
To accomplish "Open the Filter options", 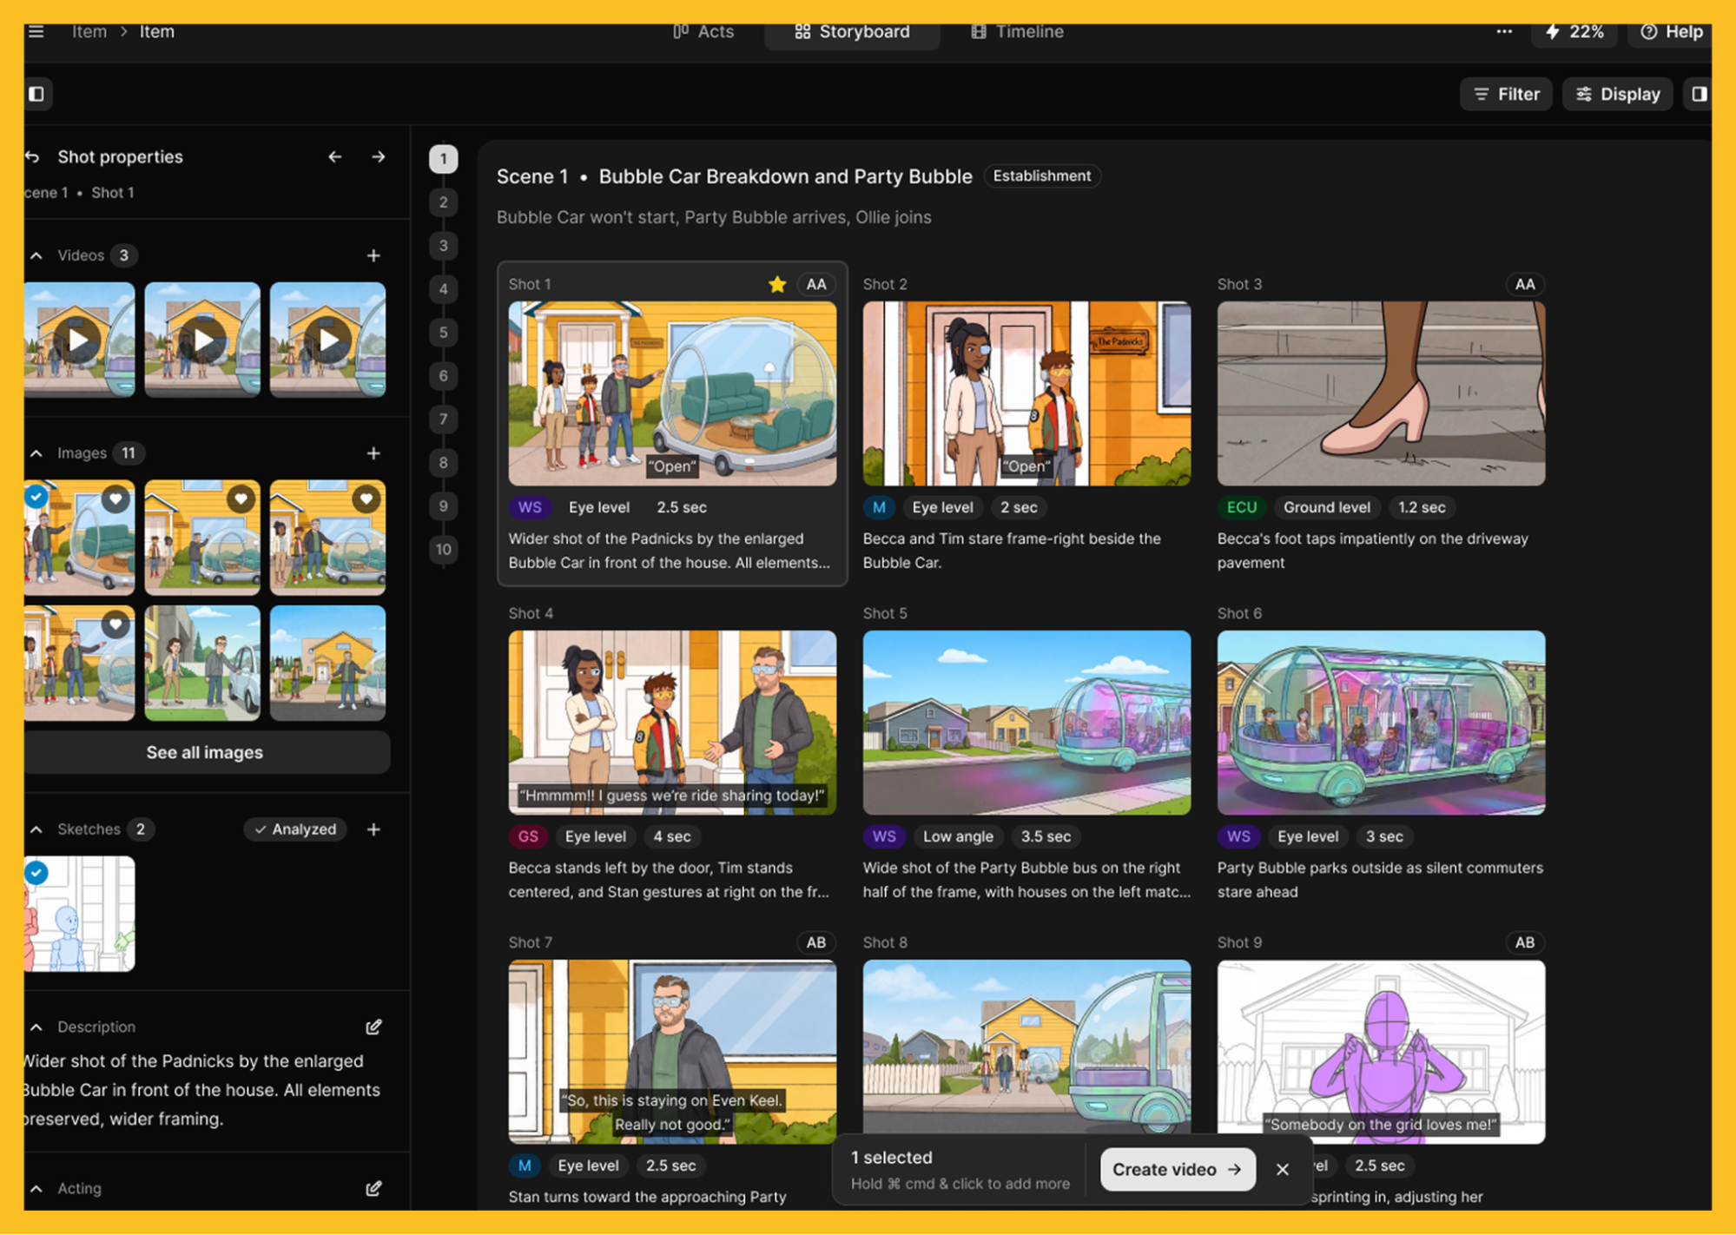I will coord(1506,94).
